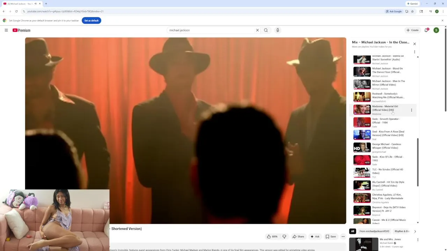447x251 pixels.
Task: Bookmark this page with the star icon
Action: coord(412,12)
